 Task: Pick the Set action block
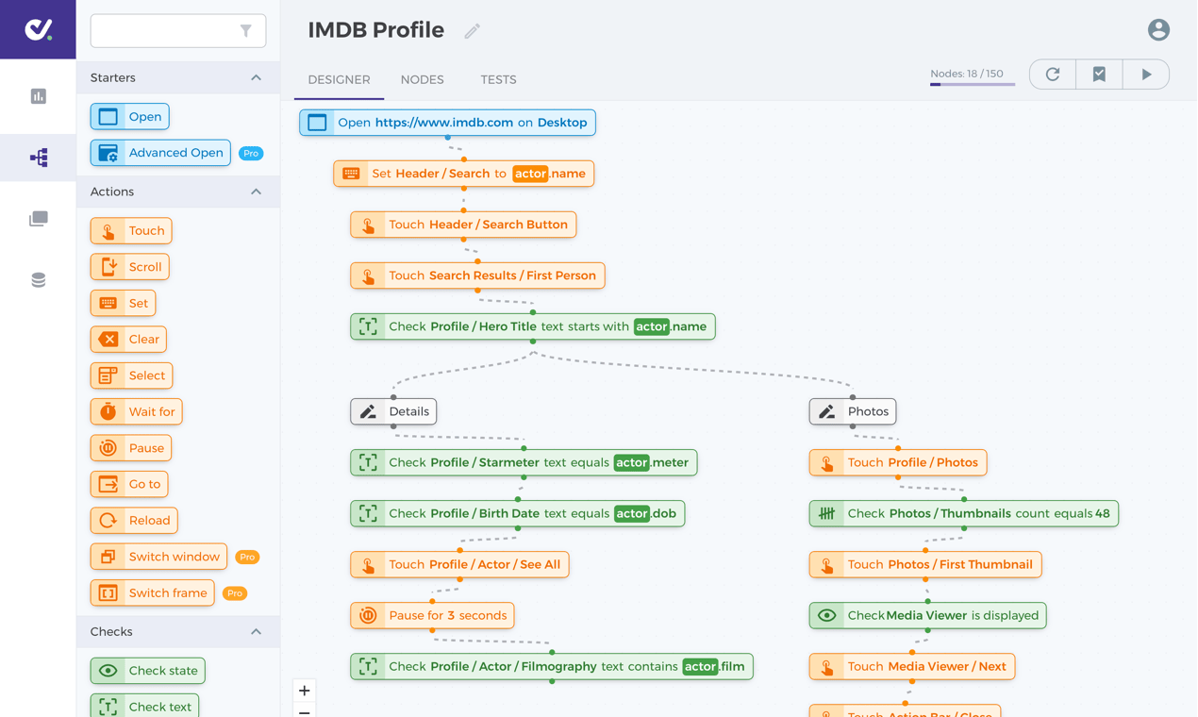[x=124, y=303]
